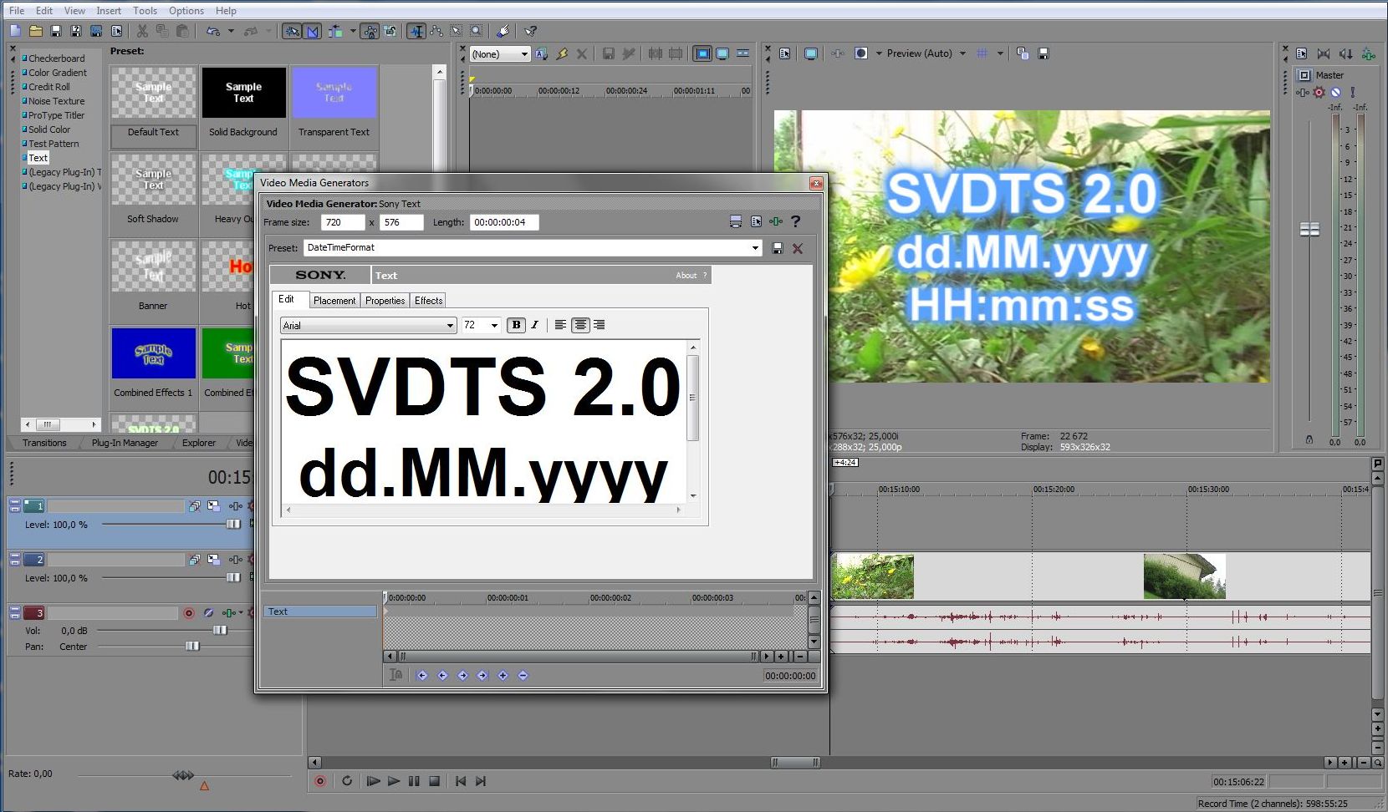
Task: Enable right text alignment
Action: coord(599,325)
